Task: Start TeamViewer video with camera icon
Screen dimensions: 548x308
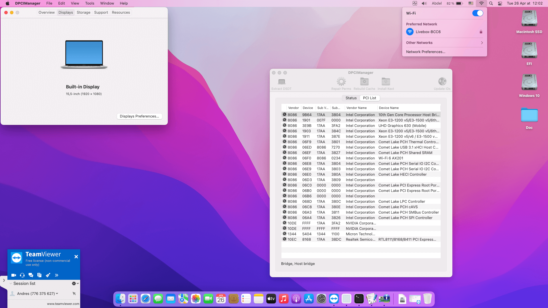Action: pyautogui.click(x=14, y=275)
